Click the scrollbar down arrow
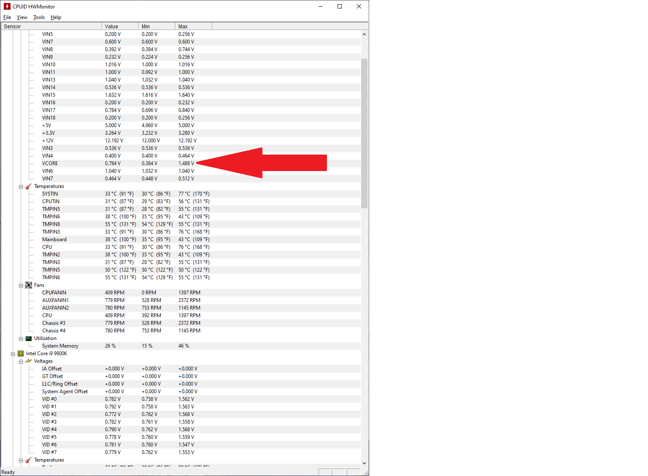Image resolution: width=648 pixels, height=476 pixels. pyautogui.click(x=364, y=463)
